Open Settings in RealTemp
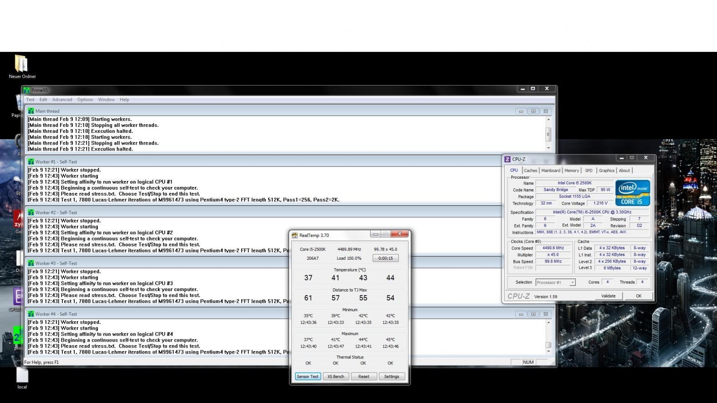Image resolution: width=717 pixels, height=403 pixels. 392,377
